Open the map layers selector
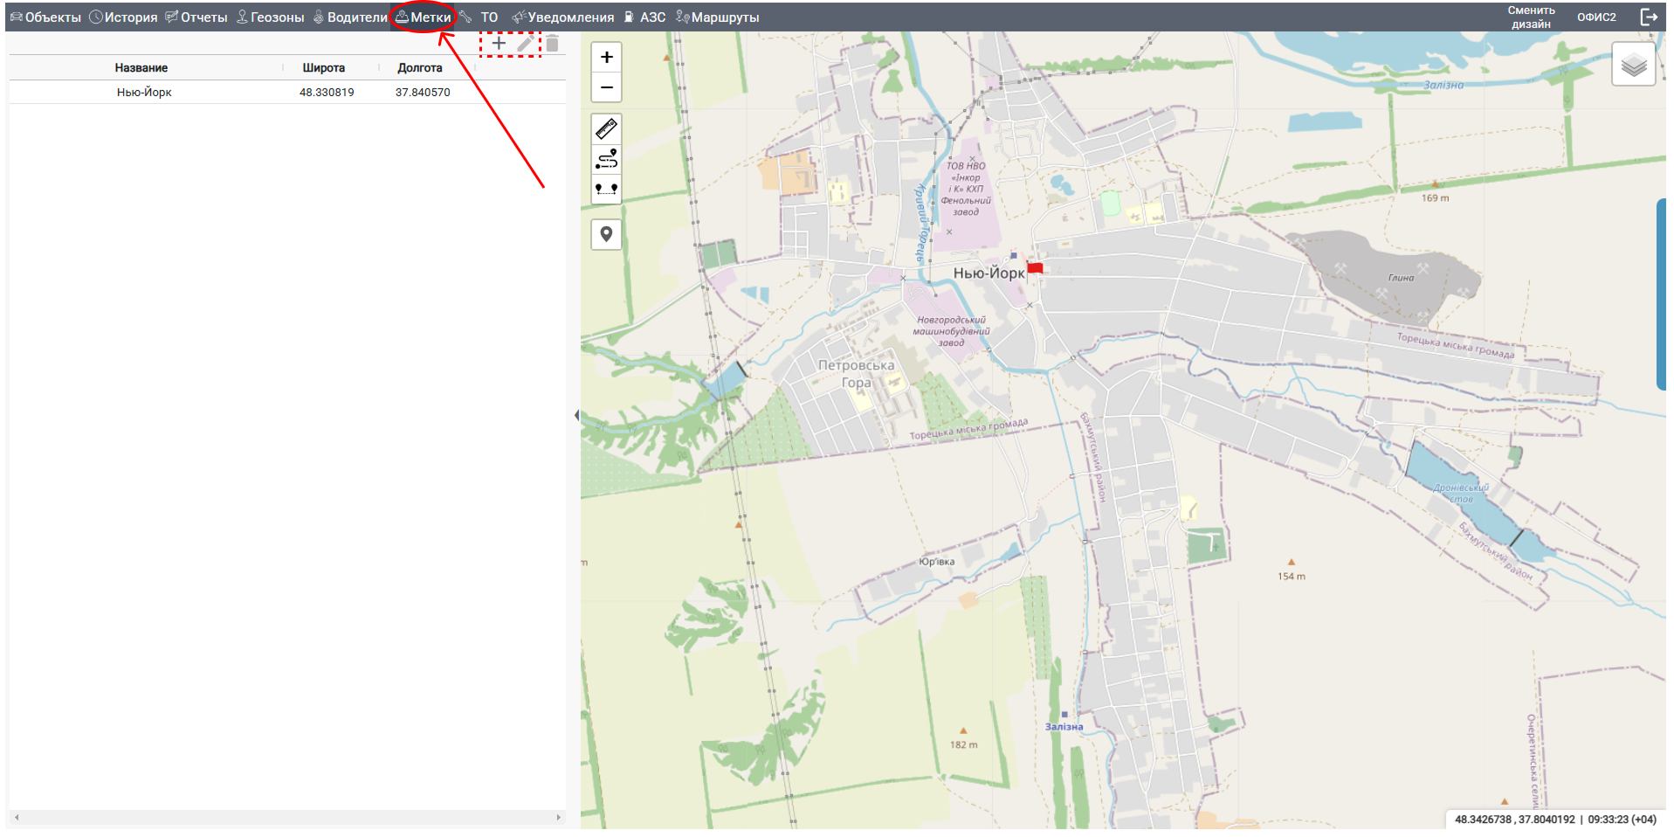 (x=1633, y=65)
